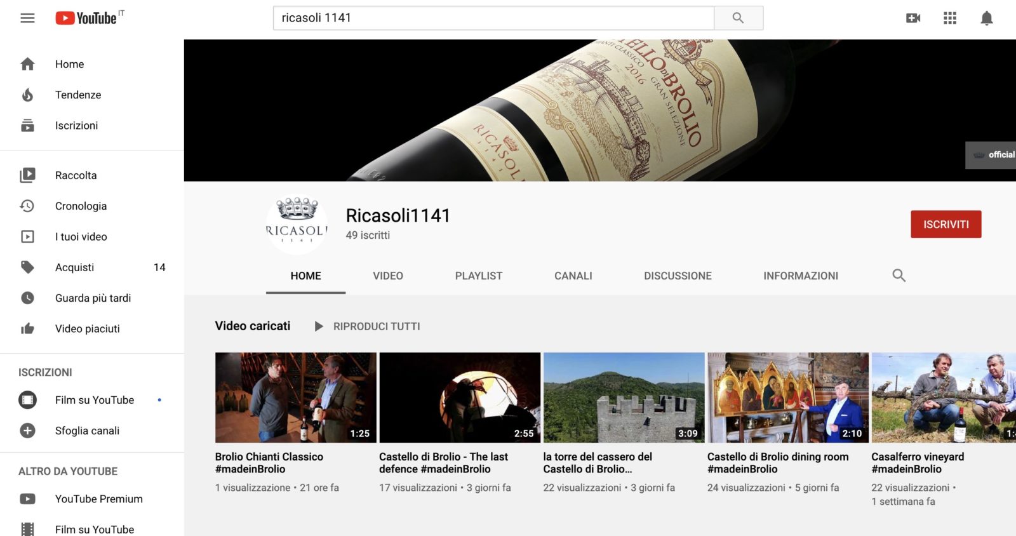Click the I tuoi video icon
This screenshot has width=1016, height=536.
coord(27,237)
